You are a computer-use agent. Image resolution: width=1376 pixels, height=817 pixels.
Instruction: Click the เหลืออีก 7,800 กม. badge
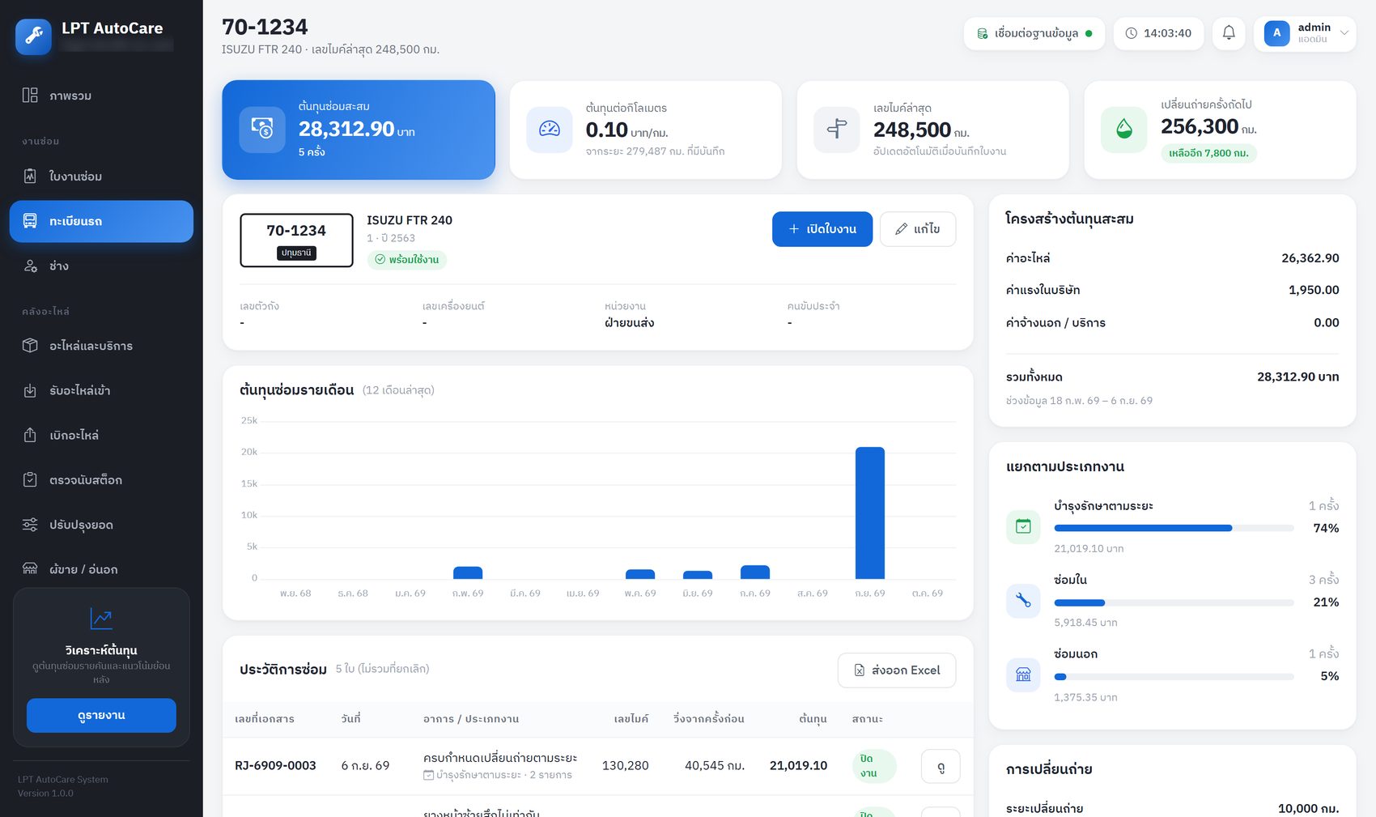(1208, 153)
